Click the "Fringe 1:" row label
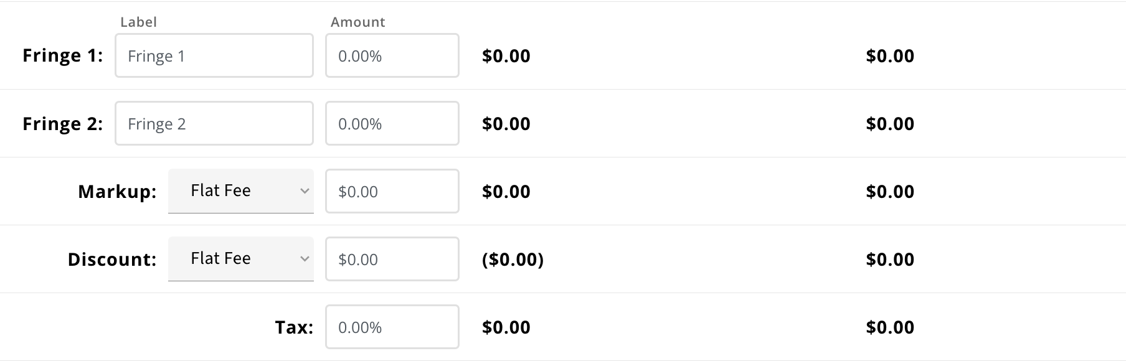Viewport: 1126px width, 361px height. click(63, 56)
